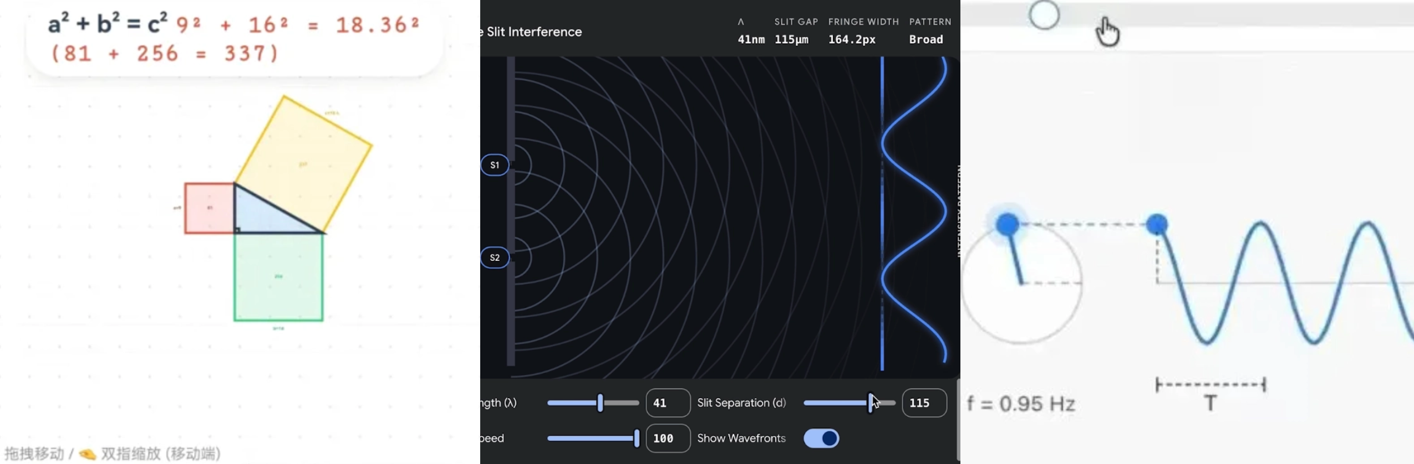Select the yellow hypotenuse square

303,163
